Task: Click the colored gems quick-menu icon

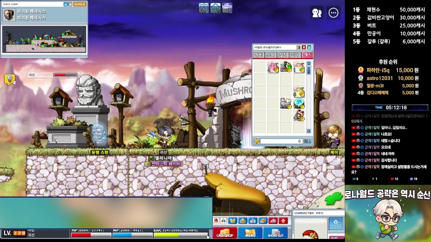Action: point(223,220)
